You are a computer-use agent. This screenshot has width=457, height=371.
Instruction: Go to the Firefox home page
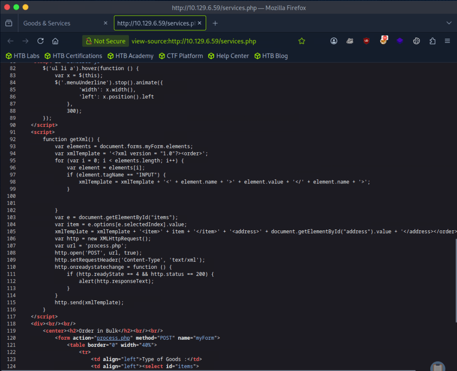pyautogui.click(x=55, y=41)
